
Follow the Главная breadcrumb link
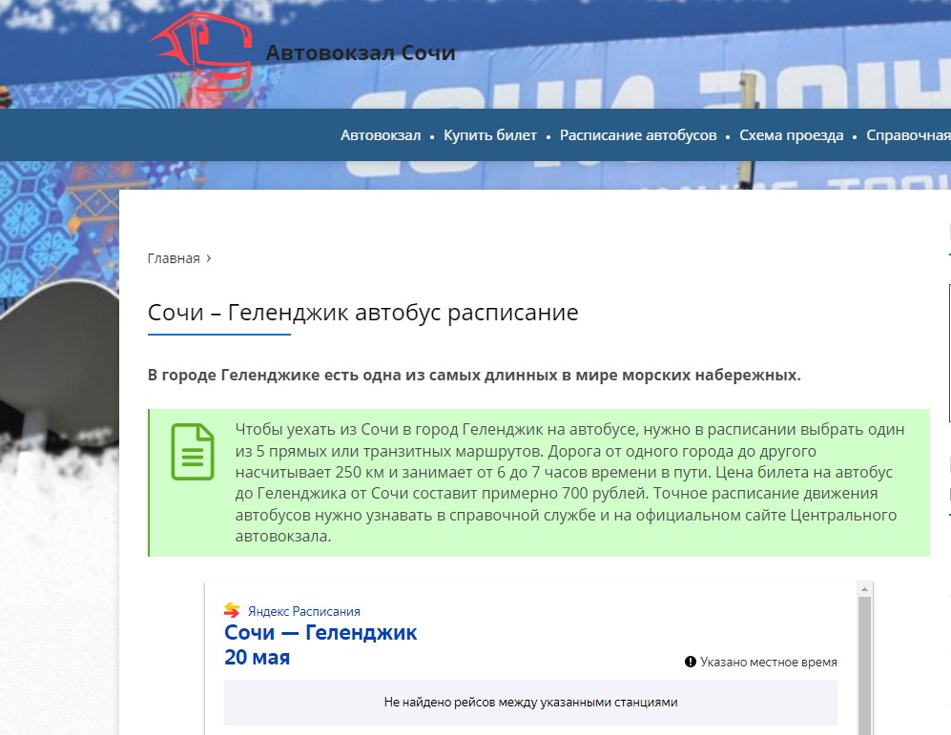click(x=174, y=258)
